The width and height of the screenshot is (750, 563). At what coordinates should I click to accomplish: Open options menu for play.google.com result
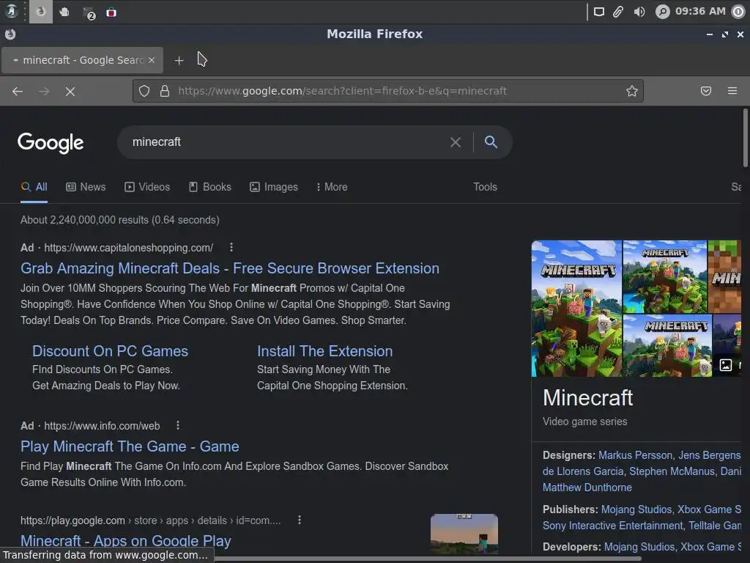point(300,520)
